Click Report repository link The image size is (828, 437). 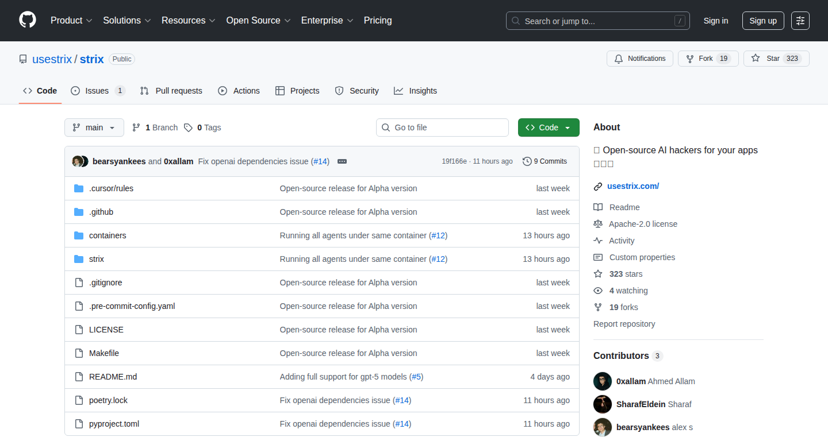pyautogui.click(x=624, y=324)
